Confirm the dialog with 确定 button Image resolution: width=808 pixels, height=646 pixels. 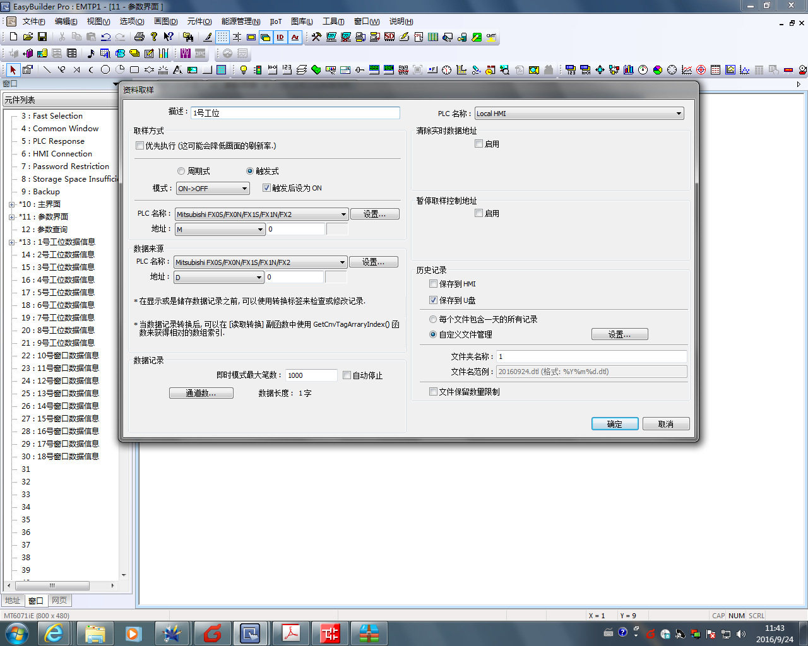614,424
